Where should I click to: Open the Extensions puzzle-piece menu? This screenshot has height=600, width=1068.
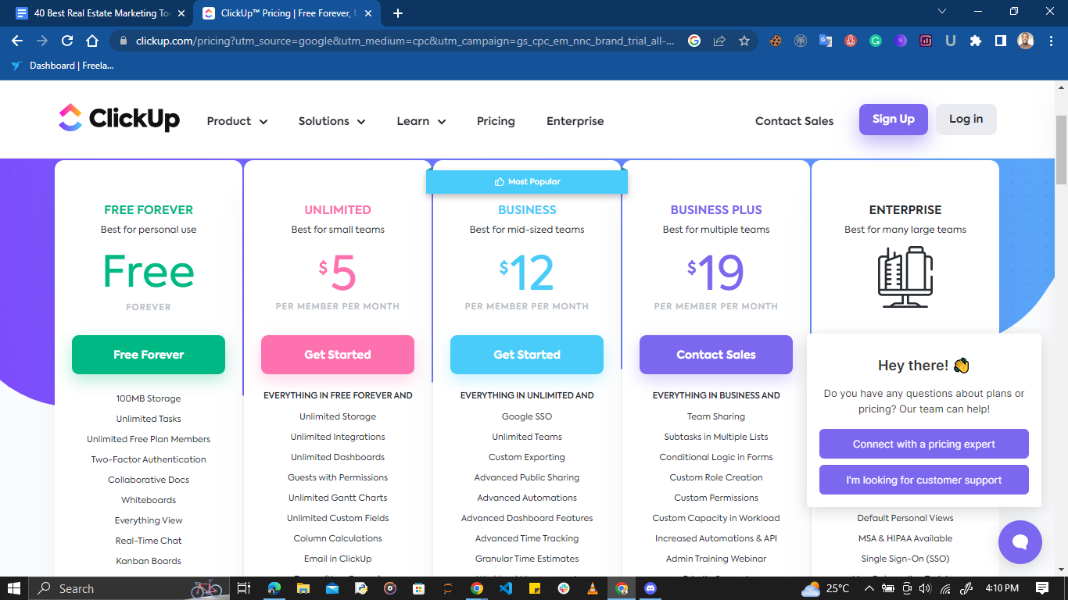point(976,41)
